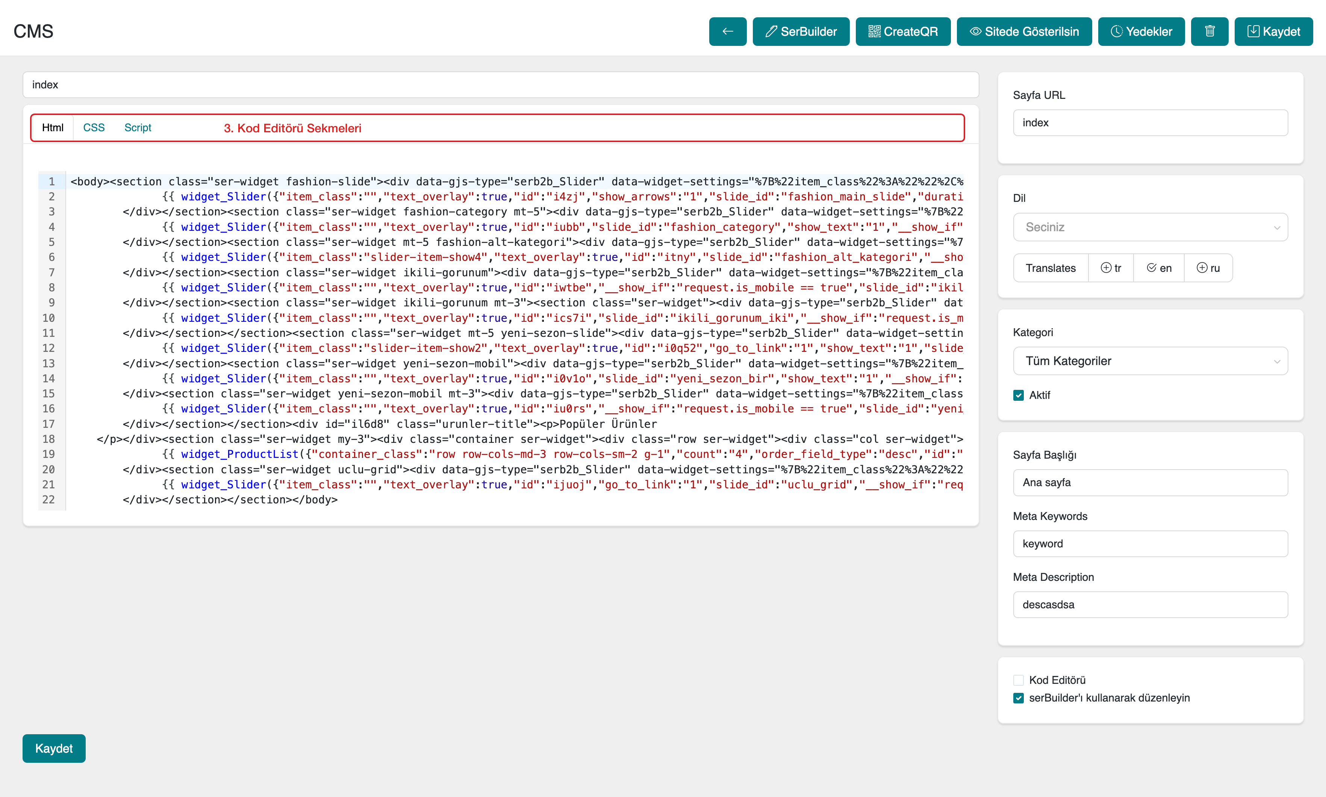Image resolution: width=1326 pixels, height=797 pixels.
Task: Click the eye icon Sitede Gösterilsin button
Action: click(1024, 32)
